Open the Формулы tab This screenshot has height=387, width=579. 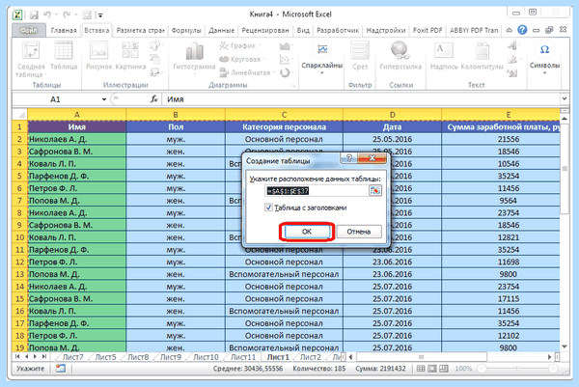point(186,30)
